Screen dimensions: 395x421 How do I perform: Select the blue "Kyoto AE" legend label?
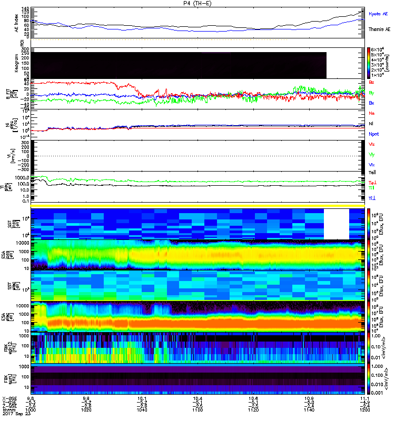(x=378, y=14)
